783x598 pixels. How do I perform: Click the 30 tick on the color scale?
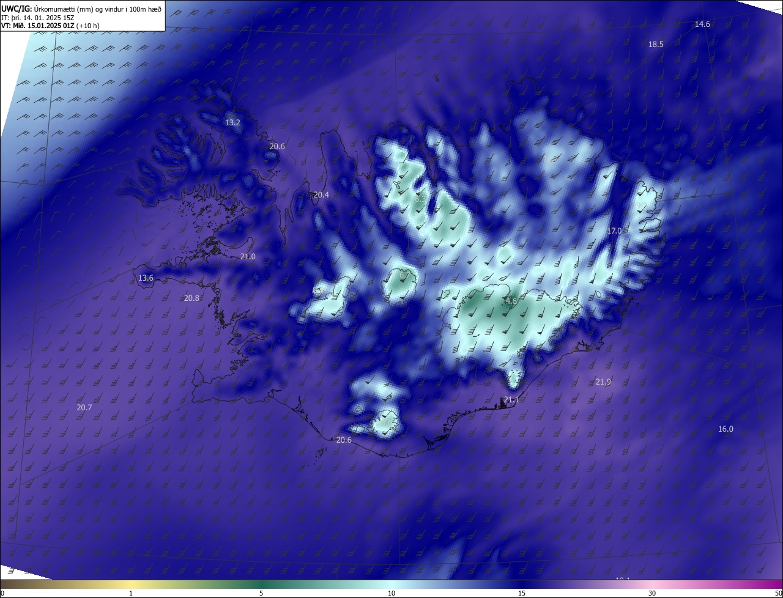652,594
